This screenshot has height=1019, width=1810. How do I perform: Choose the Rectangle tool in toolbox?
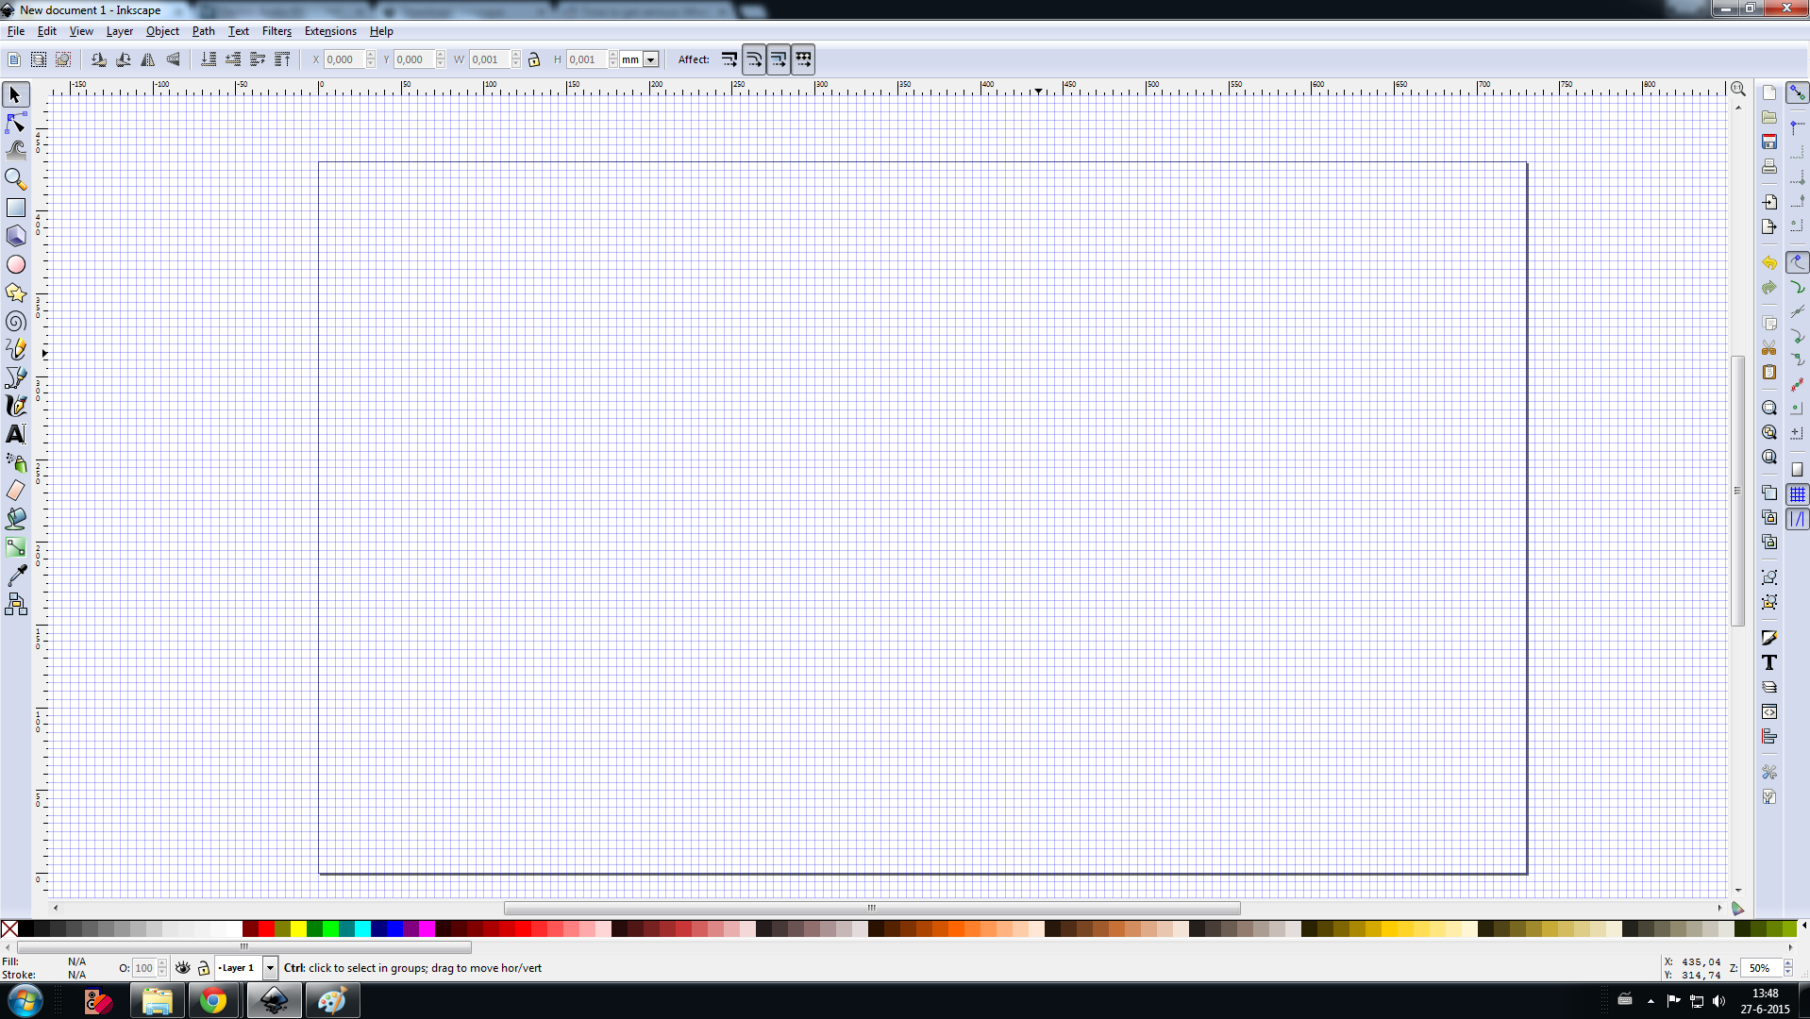point(16,208)
